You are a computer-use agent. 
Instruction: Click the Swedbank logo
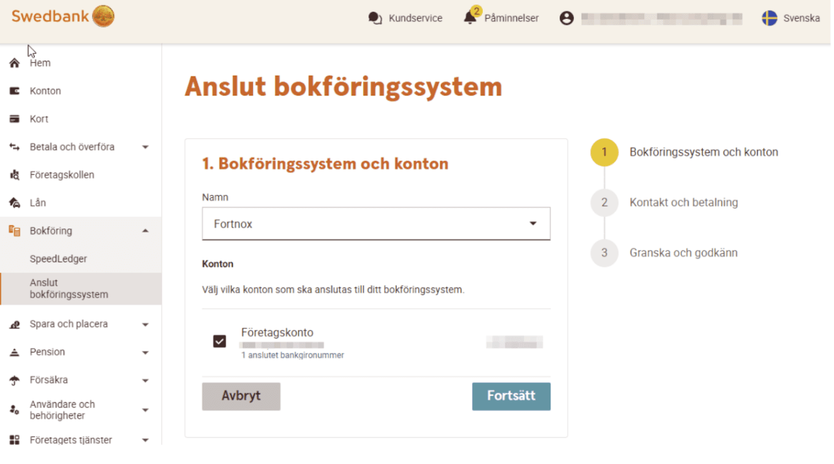point(63,16)
